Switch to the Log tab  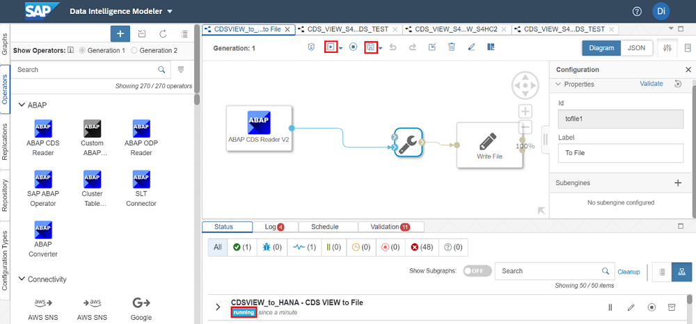pyautogui.click(x=275, y=227)
